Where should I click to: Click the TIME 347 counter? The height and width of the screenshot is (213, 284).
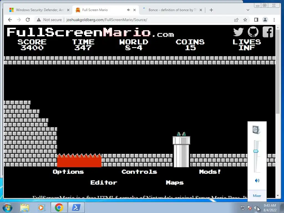83,45
